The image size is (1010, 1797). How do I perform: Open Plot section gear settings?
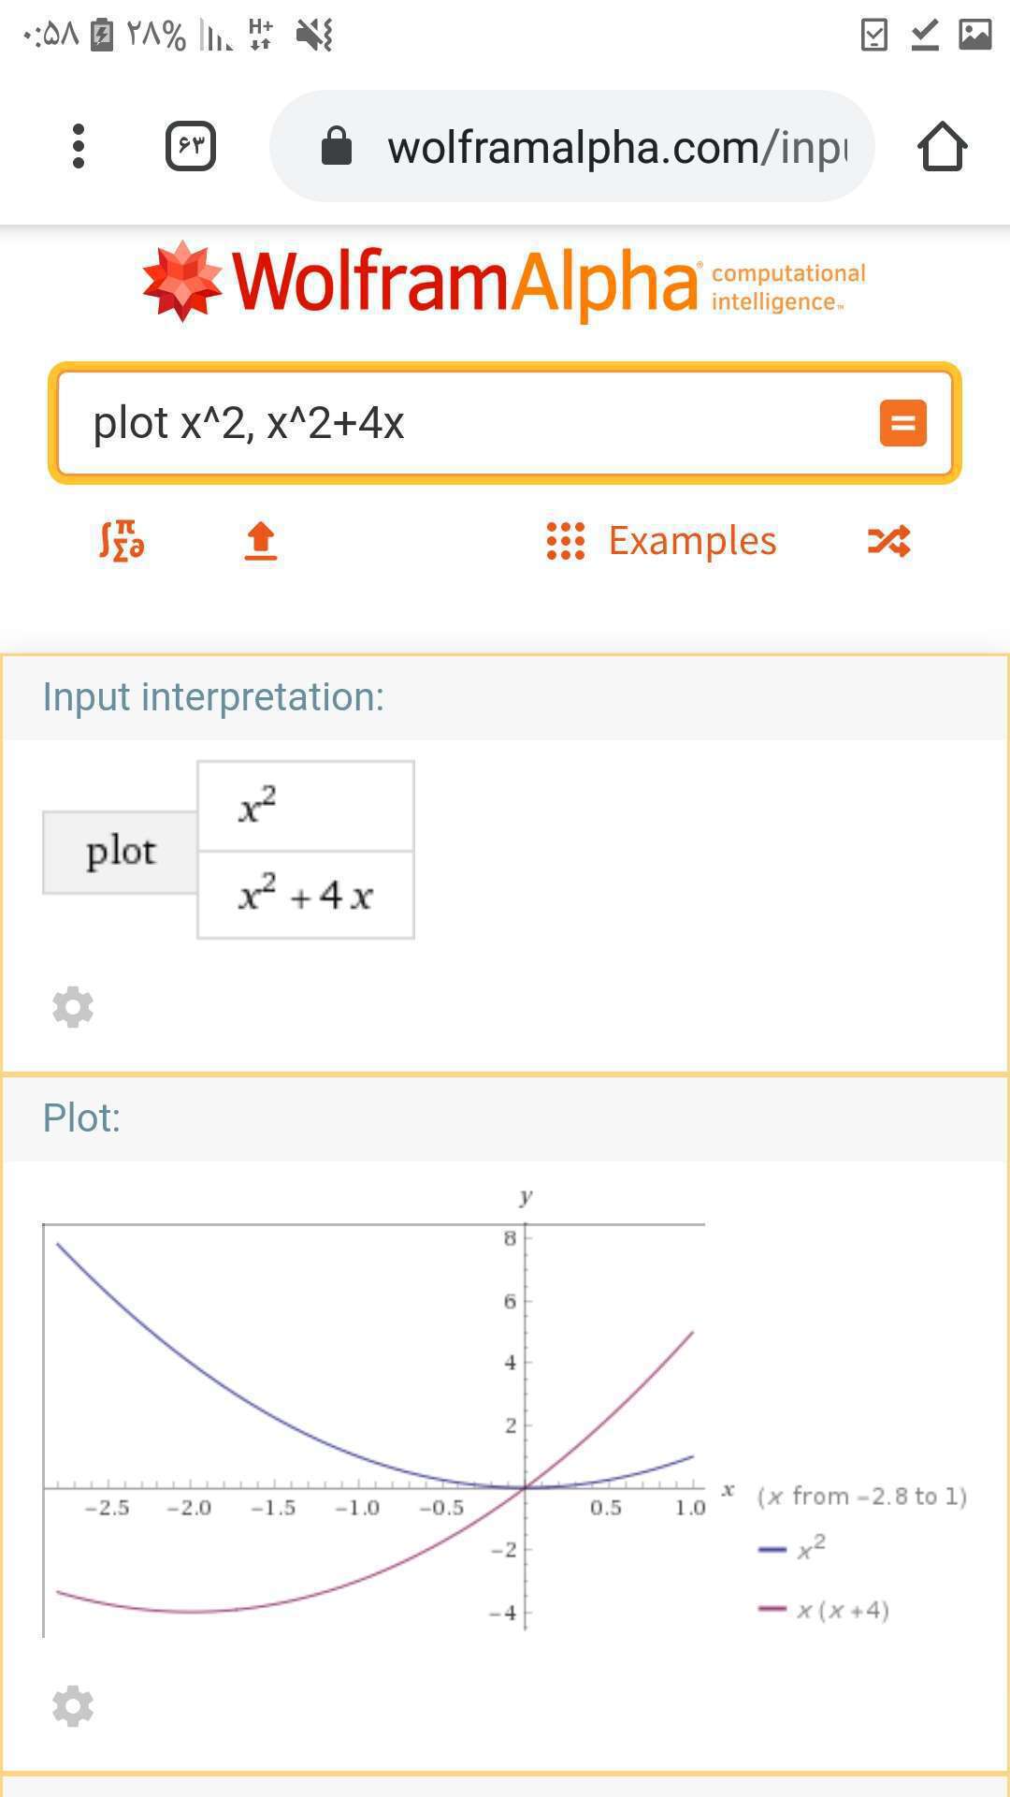(73, 1706)
